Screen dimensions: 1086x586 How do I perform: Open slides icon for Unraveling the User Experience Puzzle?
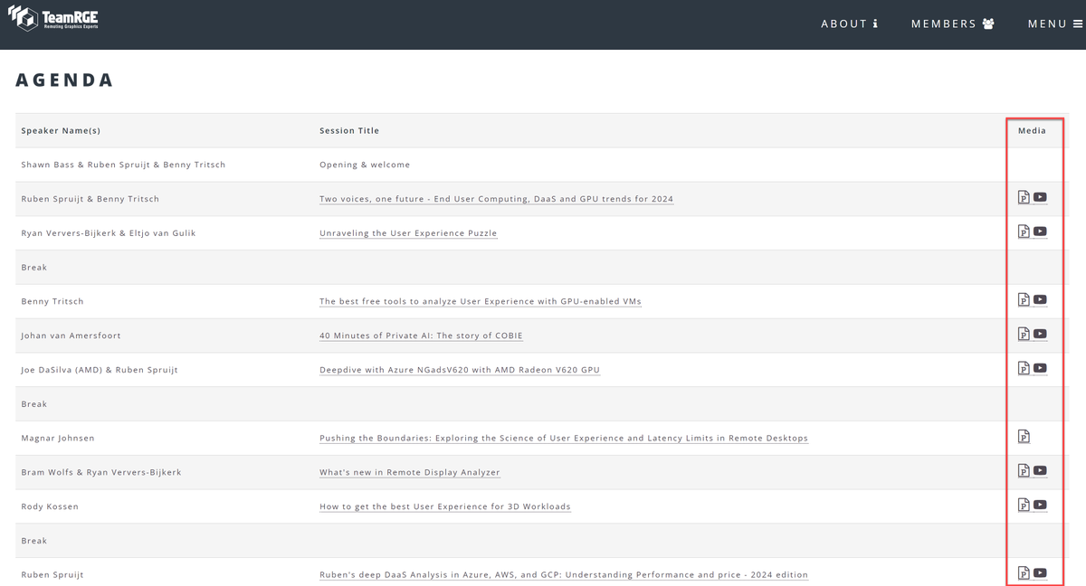coord(1024,232)
